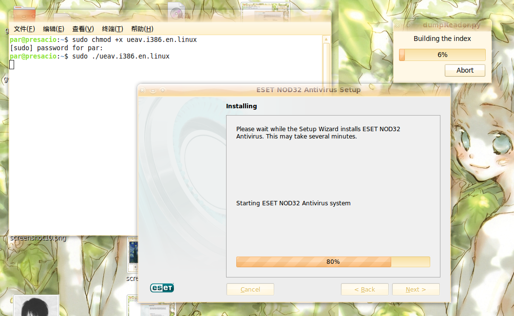The height and width of the screenshot is (316, 514).
Task: Click the terminal cursor block
Action: click(12, 65)
